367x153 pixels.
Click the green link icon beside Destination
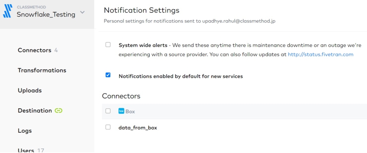click(58, 111)
